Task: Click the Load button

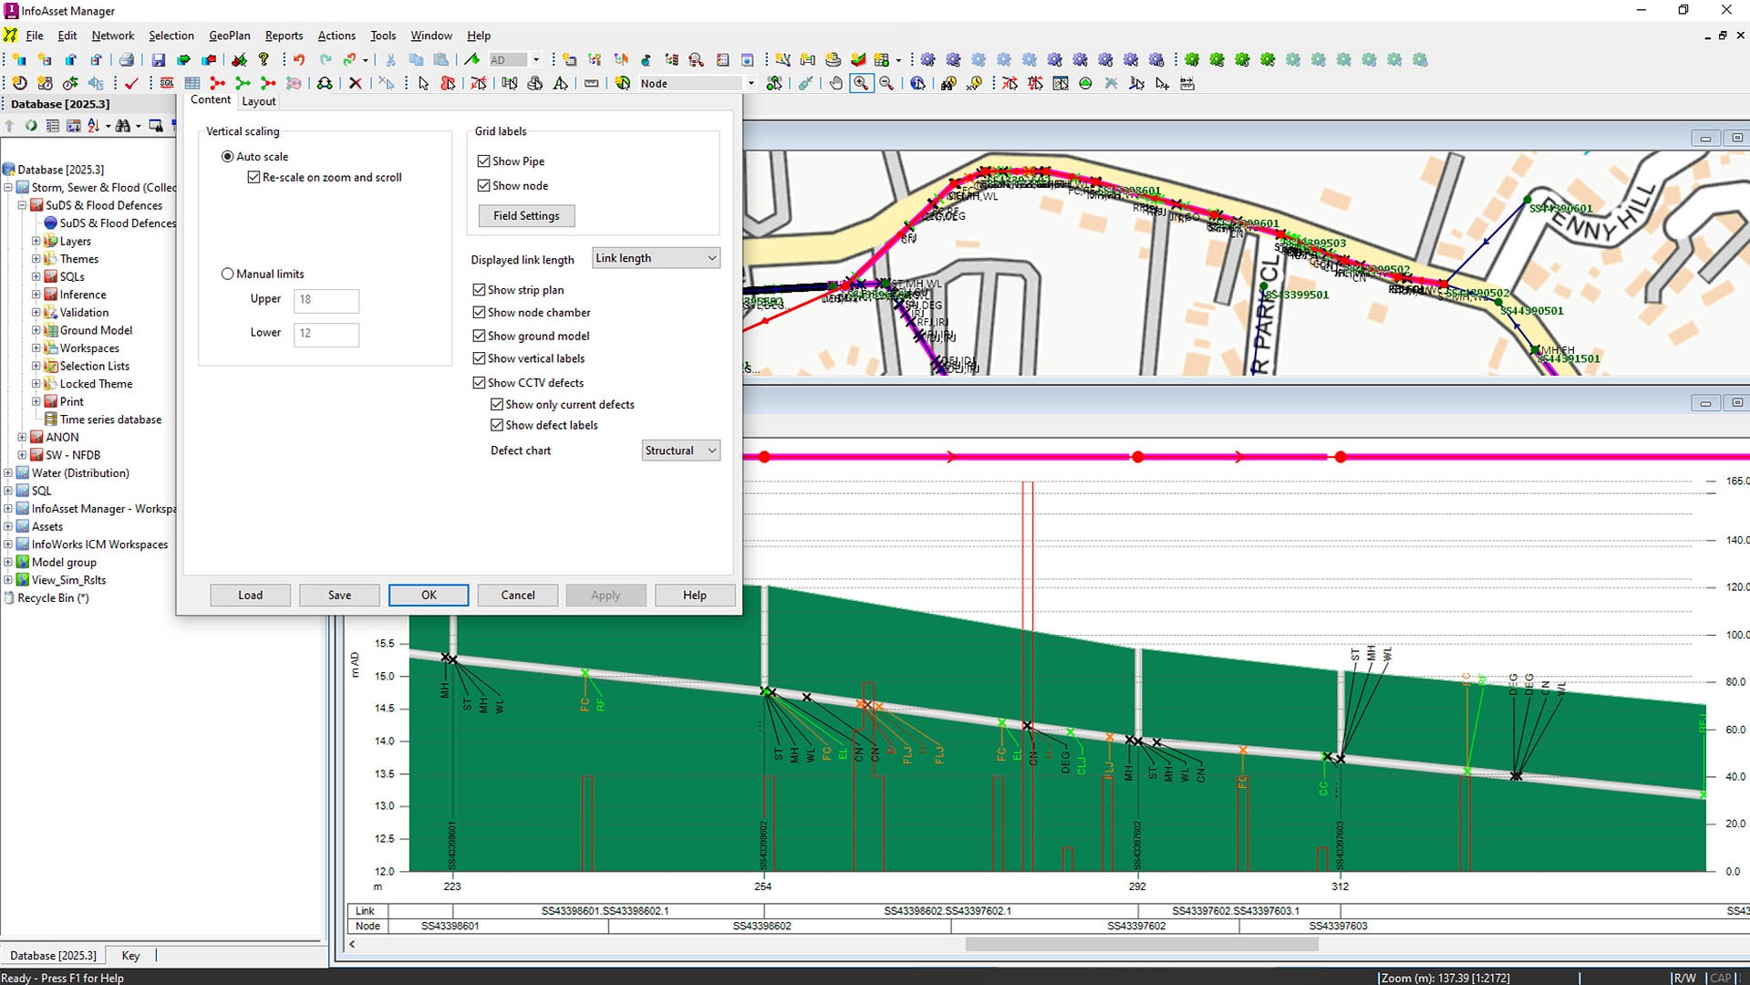Action: point(250,596)
